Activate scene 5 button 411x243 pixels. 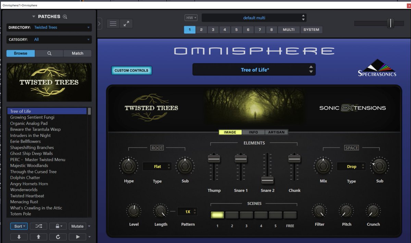point(275,215)
